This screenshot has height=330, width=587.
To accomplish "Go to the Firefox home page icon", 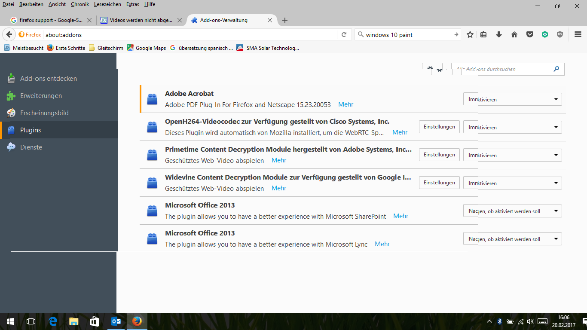I will pyautogui.click(x=514, y=35).
